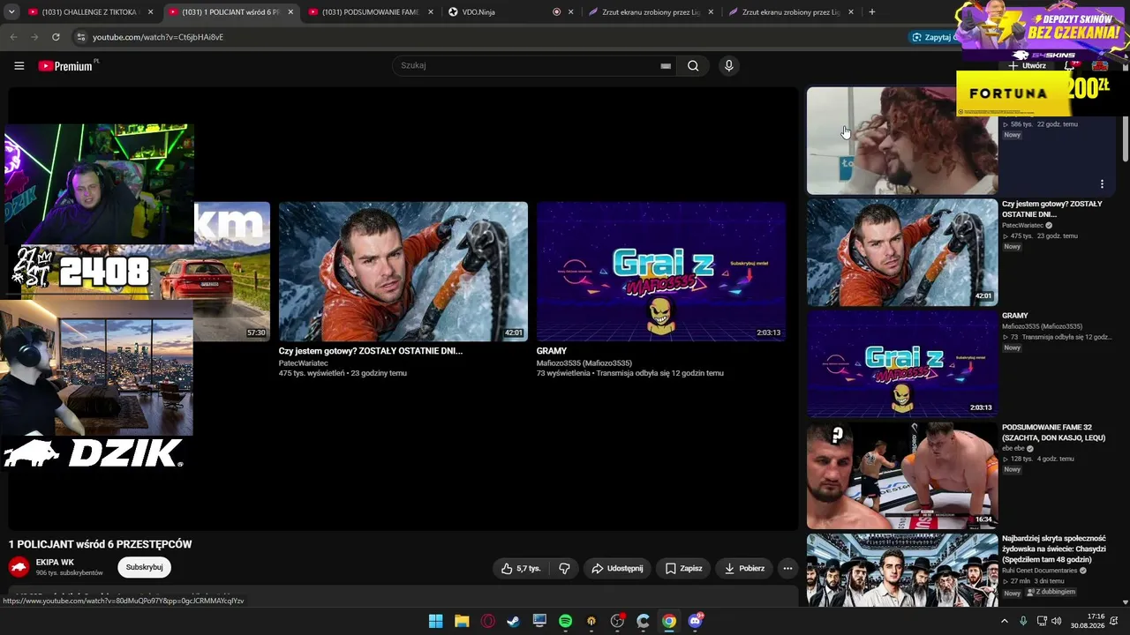Close the 1 POLICJANT tab
Viewport: 1130px width, 635px height.
(290, 12)
